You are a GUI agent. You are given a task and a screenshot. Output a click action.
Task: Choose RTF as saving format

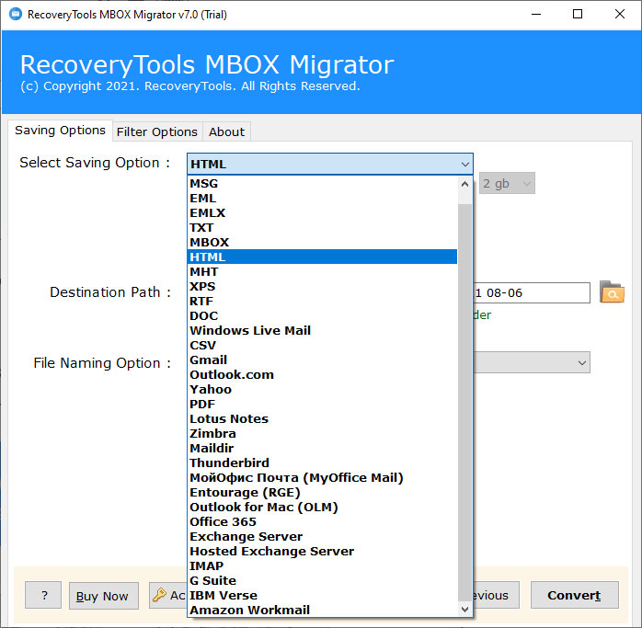(322, 302)
